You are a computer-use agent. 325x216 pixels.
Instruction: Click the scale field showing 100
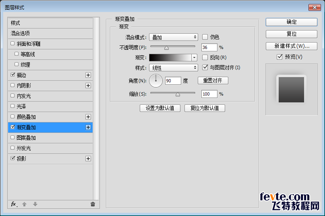pos(209,94)
